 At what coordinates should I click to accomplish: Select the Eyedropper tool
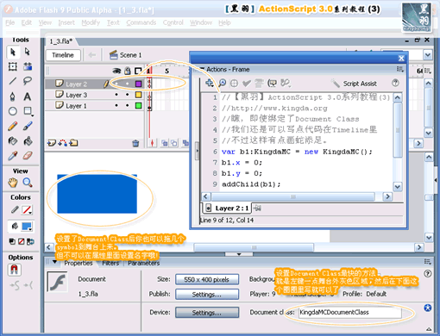(13, 156)
